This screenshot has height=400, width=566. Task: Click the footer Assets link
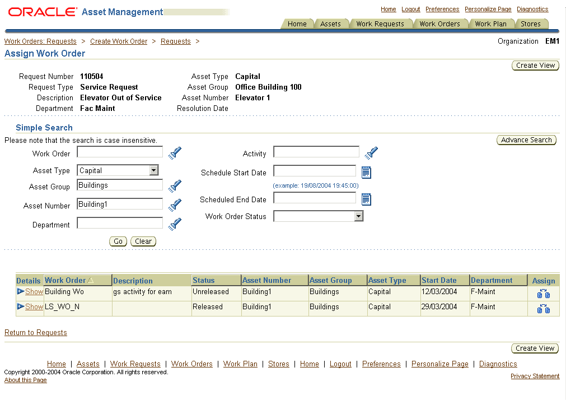point(88,364)
